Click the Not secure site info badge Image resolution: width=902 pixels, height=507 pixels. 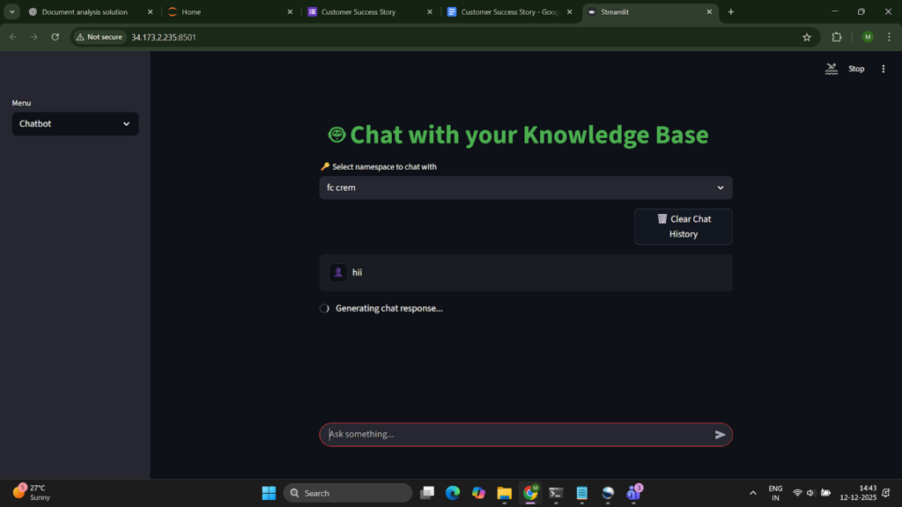[99, 37]
